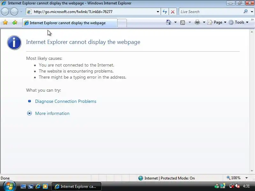Click inside the Live Search box

click(x=211, y=12)
